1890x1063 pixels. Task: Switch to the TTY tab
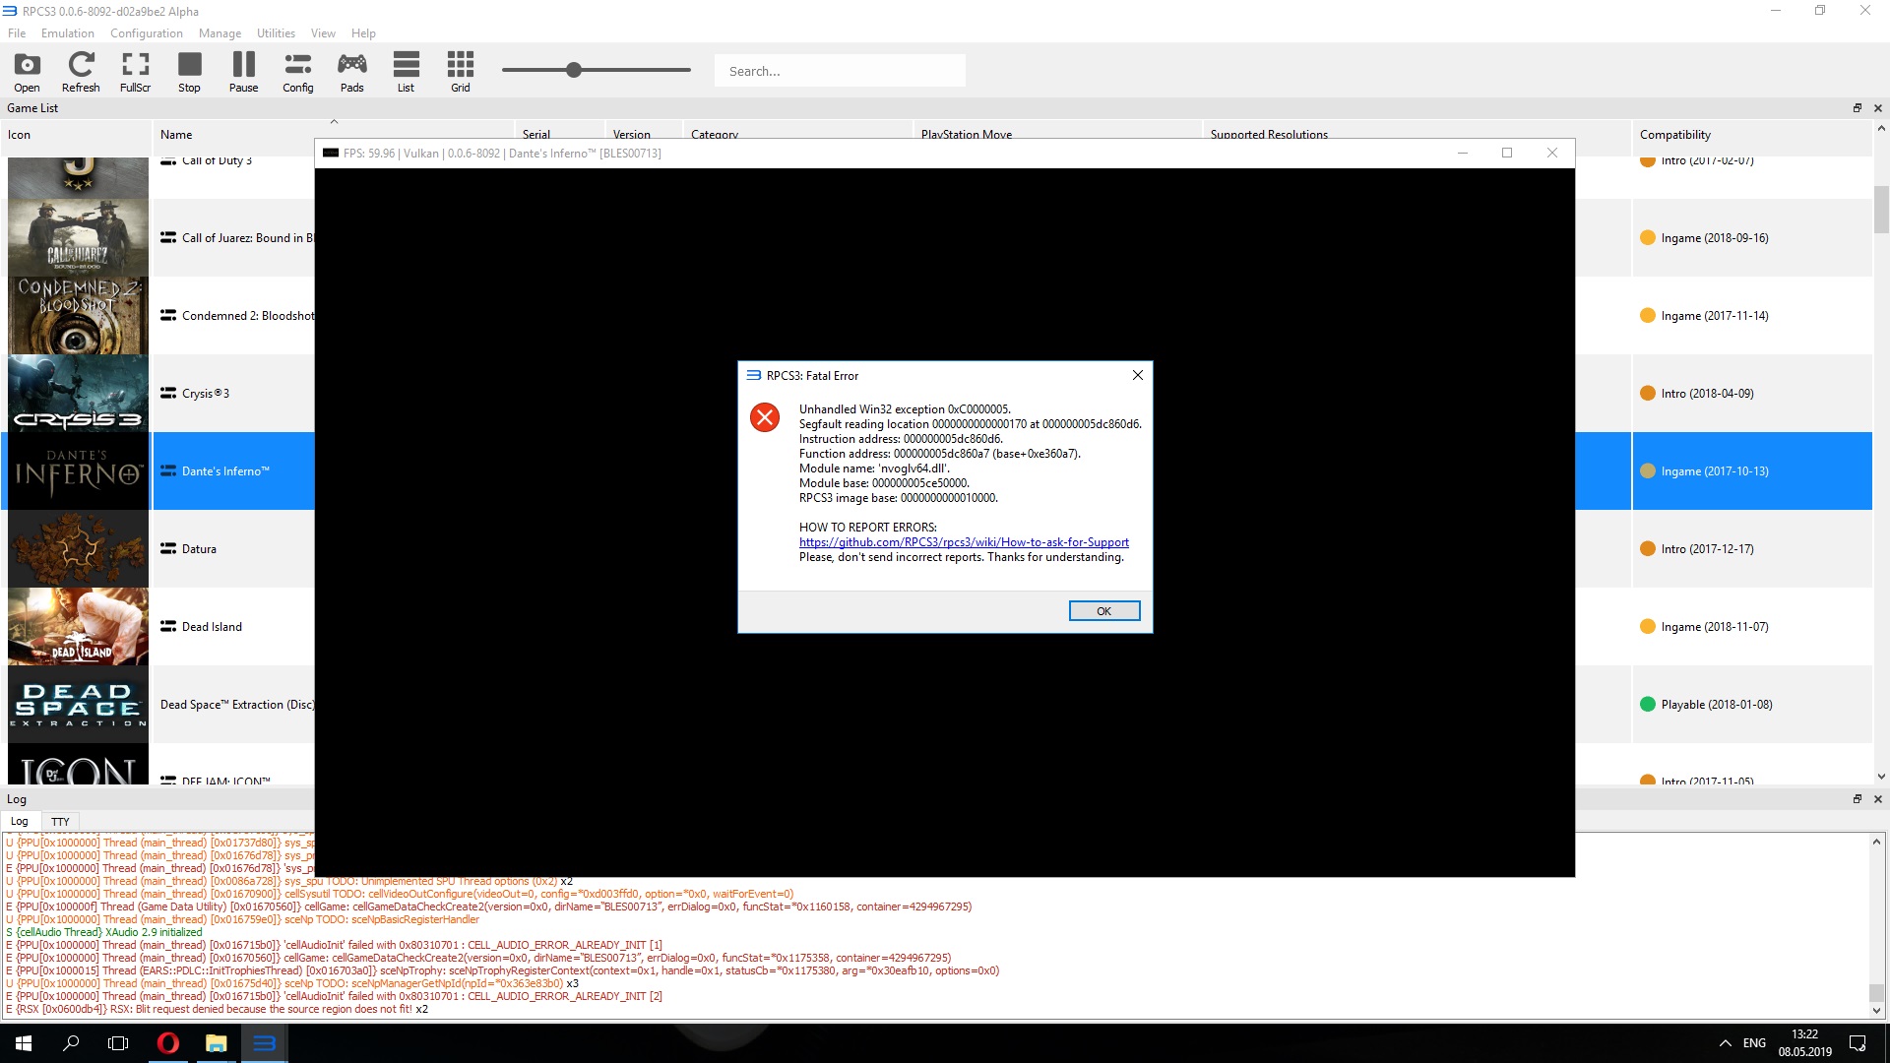[60, 821]
